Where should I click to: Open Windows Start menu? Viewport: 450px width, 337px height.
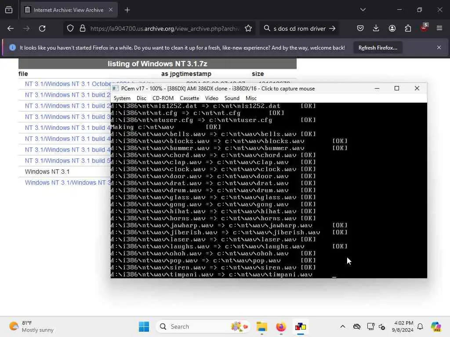144,326
